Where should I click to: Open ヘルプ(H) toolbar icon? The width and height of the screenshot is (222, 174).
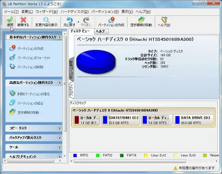coord(164,20)
